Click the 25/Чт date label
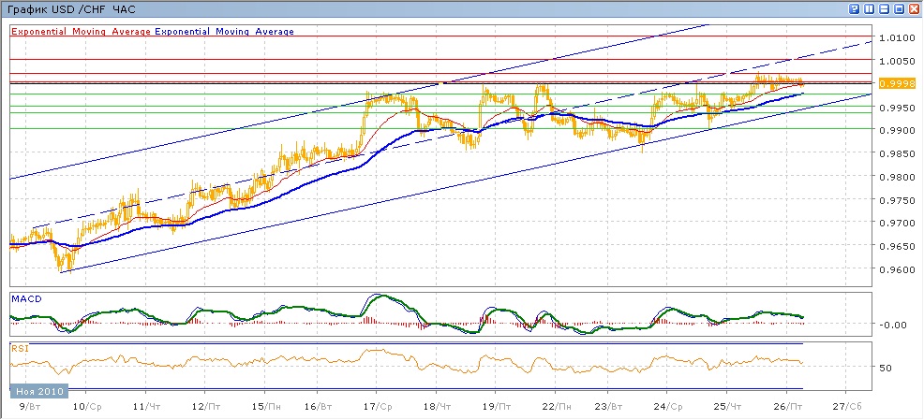This screenshot has height=420, width=924. pyautogui.click(x=729, y=407)
